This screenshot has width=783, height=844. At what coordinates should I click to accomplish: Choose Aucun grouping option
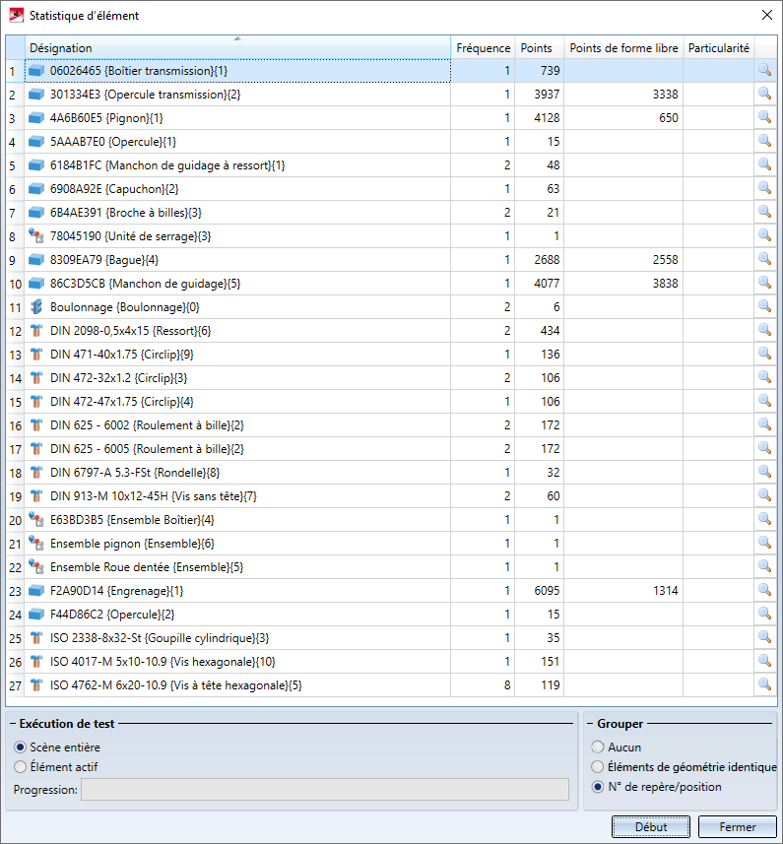[x=598, y=747]
